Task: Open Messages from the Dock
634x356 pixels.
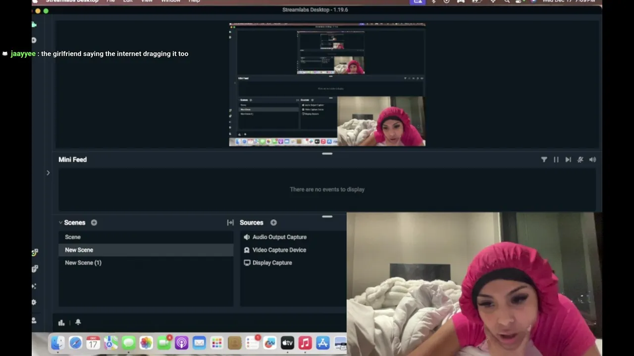Action: pos(128,343)
